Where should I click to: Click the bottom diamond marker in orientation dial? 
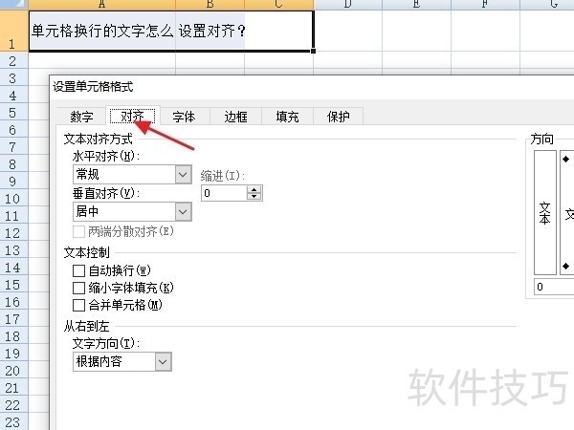tap(566, 266)
